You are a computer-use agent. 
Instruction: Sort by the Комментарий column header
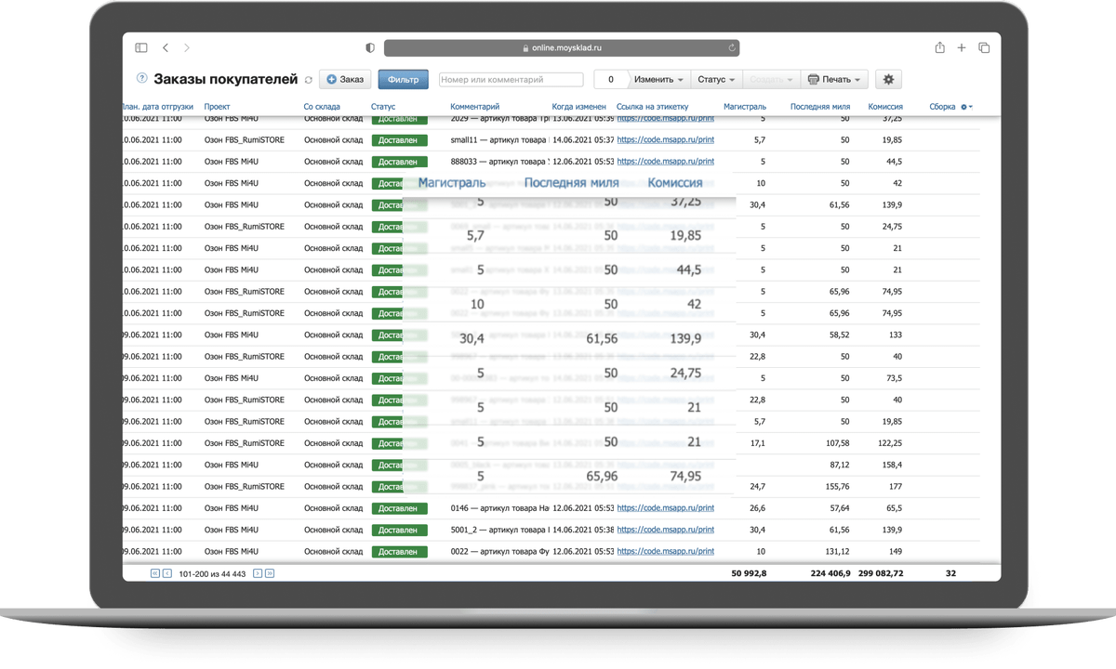point(474,107)
